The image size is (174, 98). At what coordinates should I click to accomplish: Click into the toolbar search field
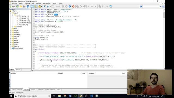click(151, 7)
